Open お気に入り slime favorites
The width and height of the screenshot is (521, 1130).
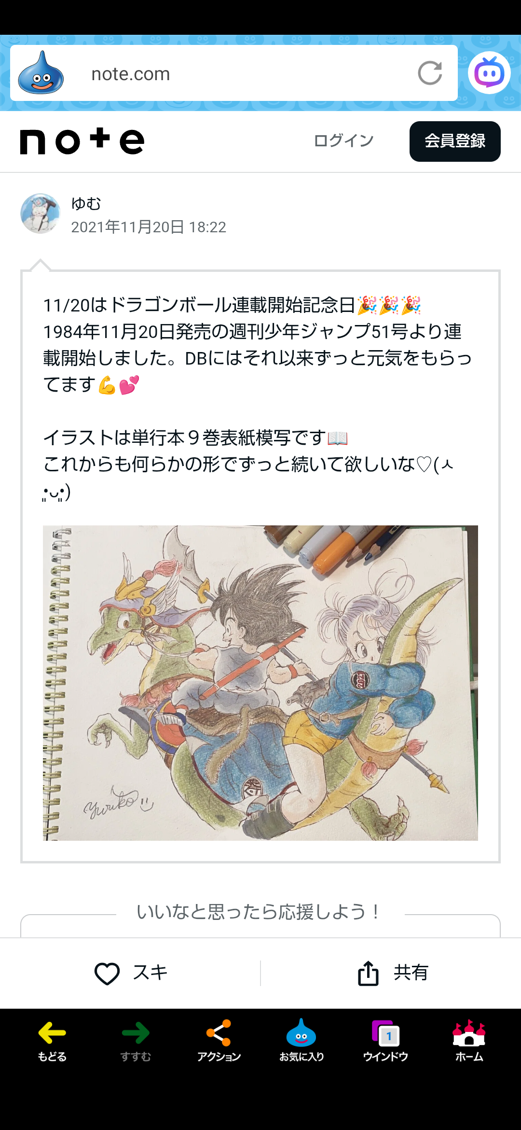click(302, 1042)
